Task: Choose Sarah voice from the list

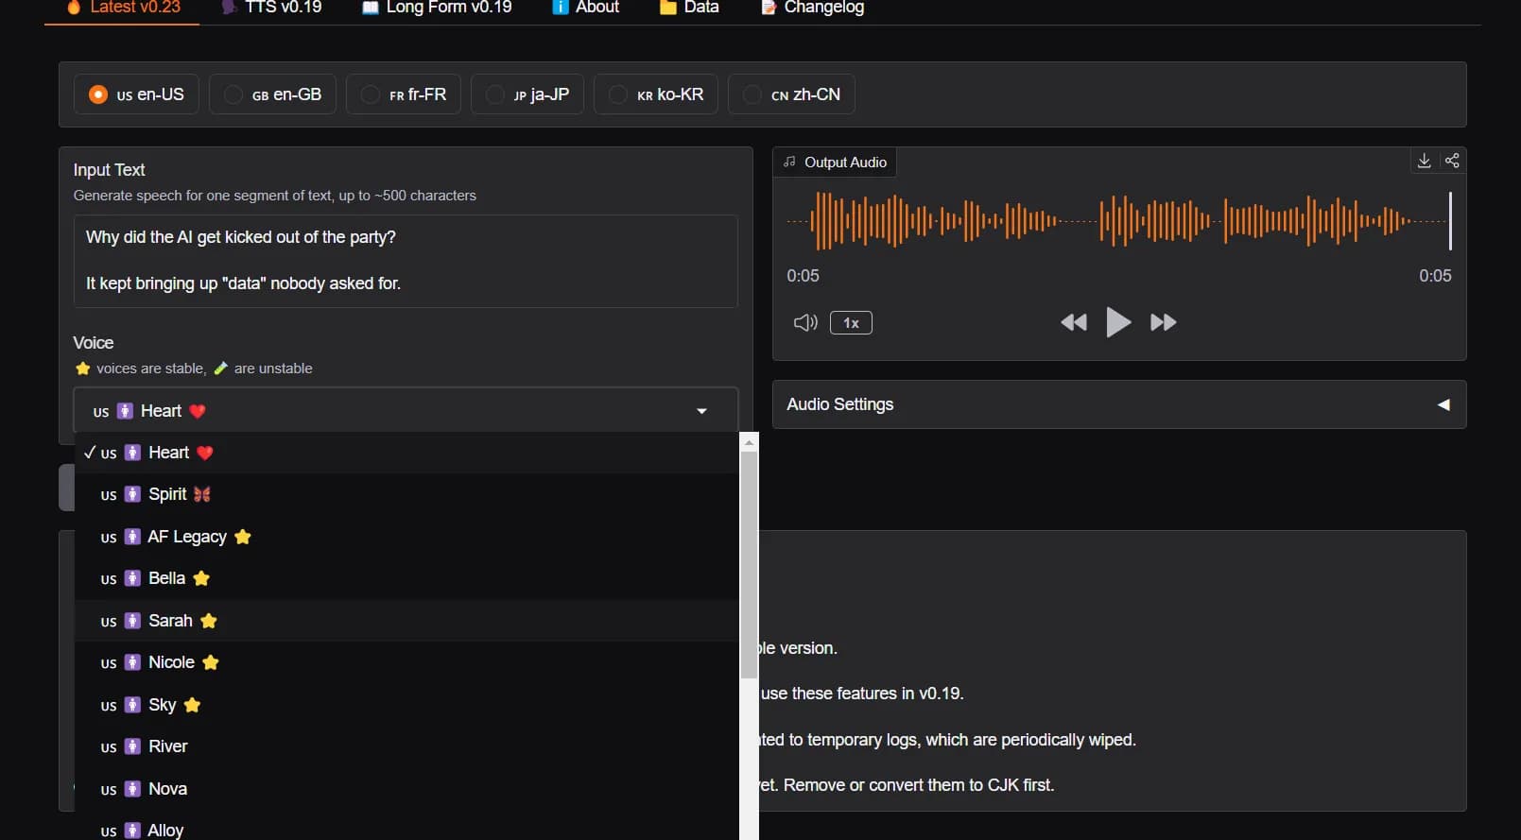Action: [170, 621]
